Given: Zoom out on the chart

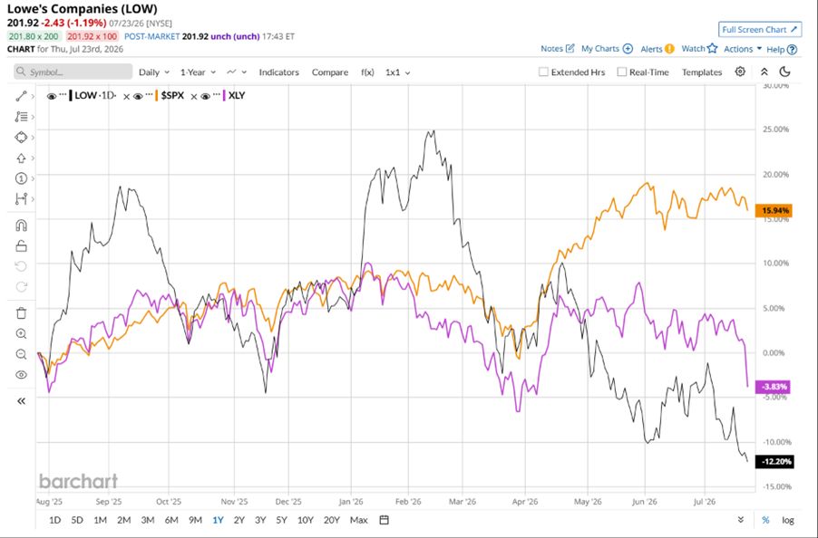Looking at the screenshot, I should (21, 354).
